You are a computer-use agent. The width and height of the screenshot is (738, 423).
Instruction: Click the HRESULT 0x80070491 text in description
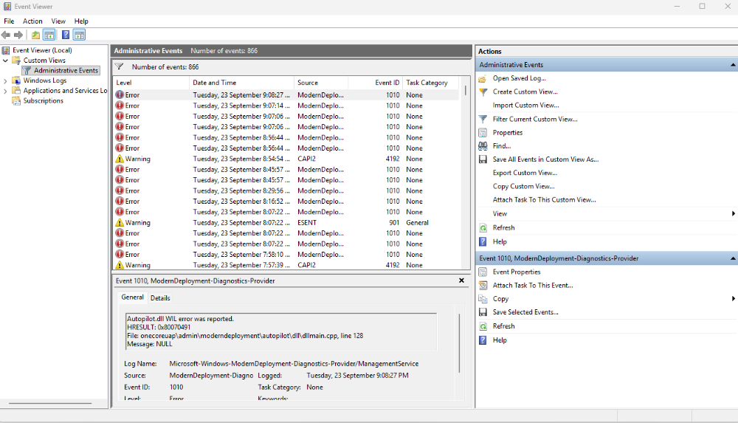click(x=159, y=327)
